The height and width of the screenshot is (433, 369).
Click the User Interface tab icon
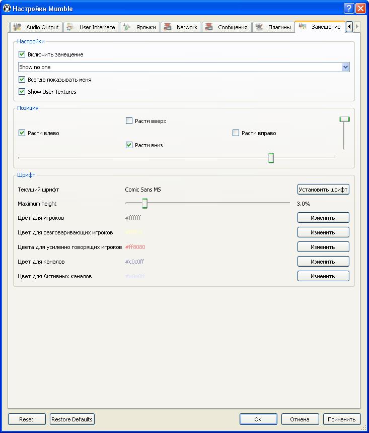click(71, 27)
